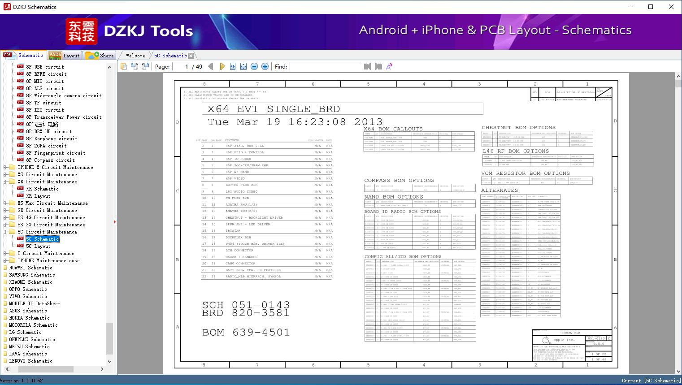Click folder icon of HUAWEI Schematic
Screen dimensions: 682x385
4,268
